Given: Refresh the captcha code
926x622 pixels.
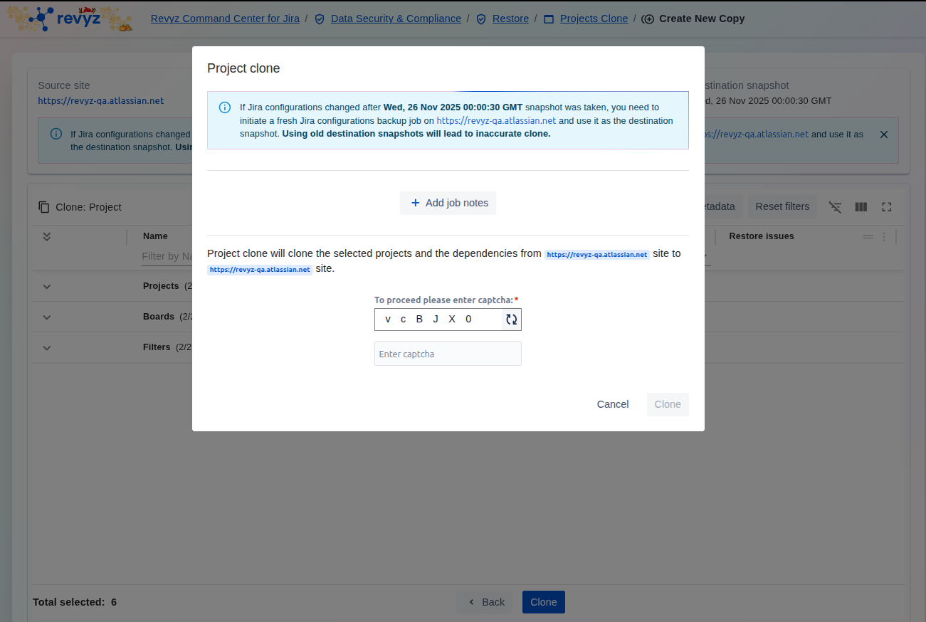Looking at the screenshot, I should click(x=511, y=320).
